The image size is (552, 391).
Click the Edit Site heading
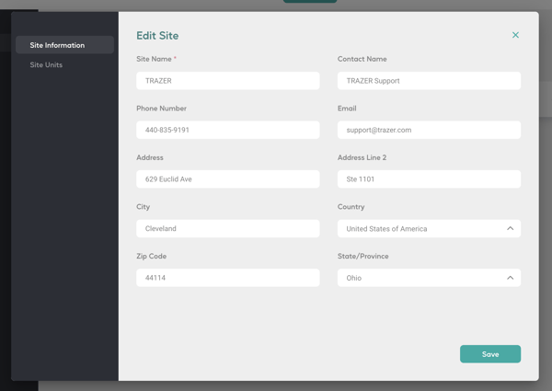[x=157, y=36]
